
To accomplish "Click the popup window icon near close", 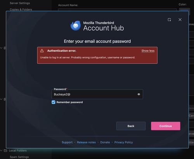I will [x=169, y=20].
